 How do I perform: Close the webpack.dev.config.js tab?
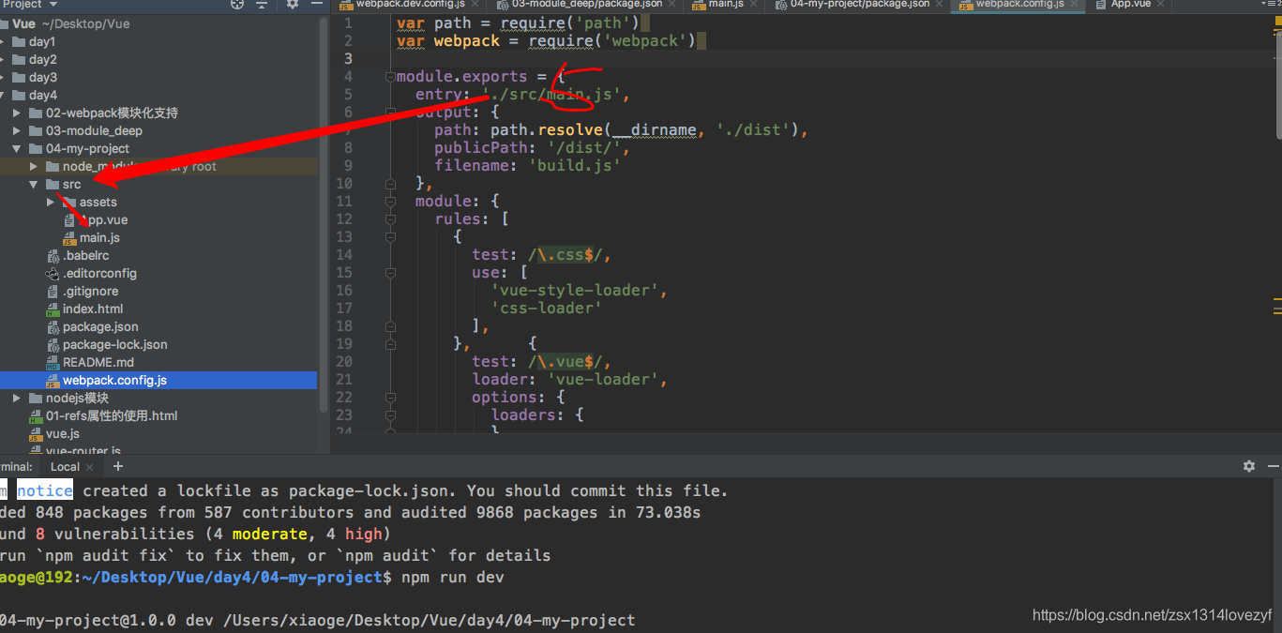tap(475, 4)
